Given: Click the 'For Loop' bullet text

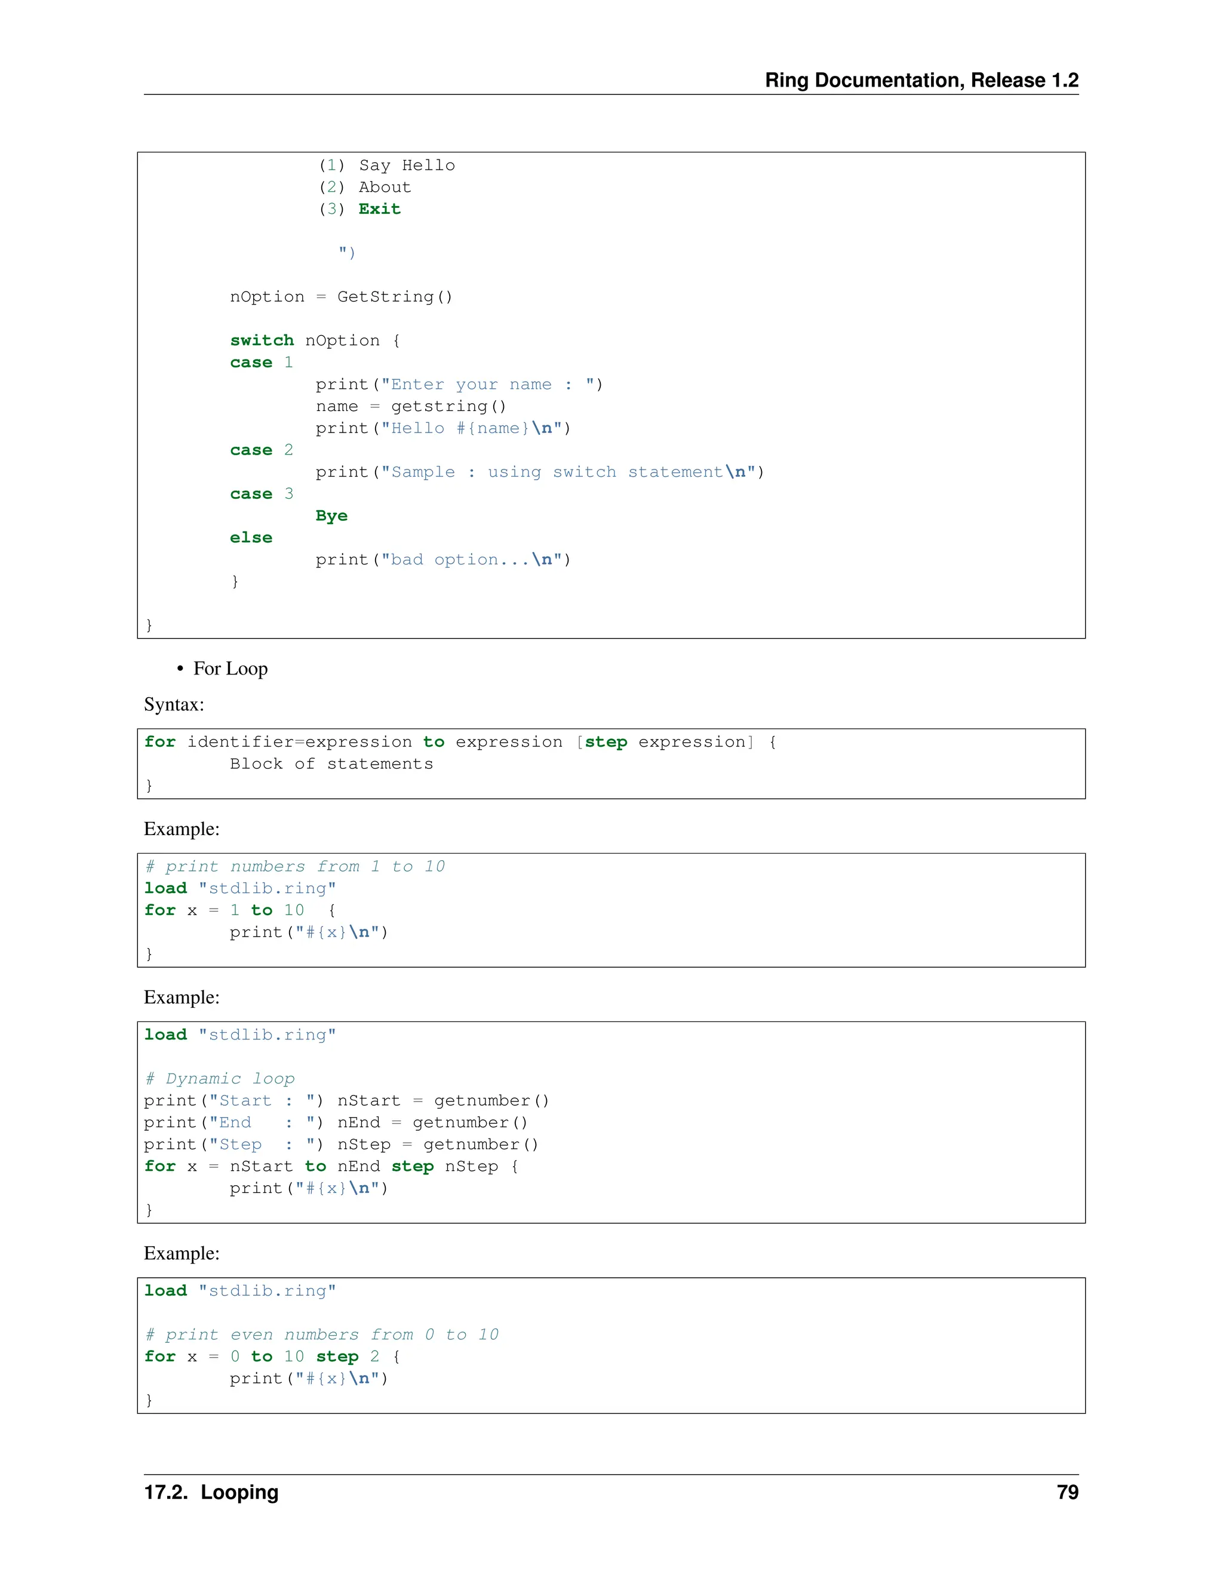Looking at the screenshot, I should pos(230,668).
